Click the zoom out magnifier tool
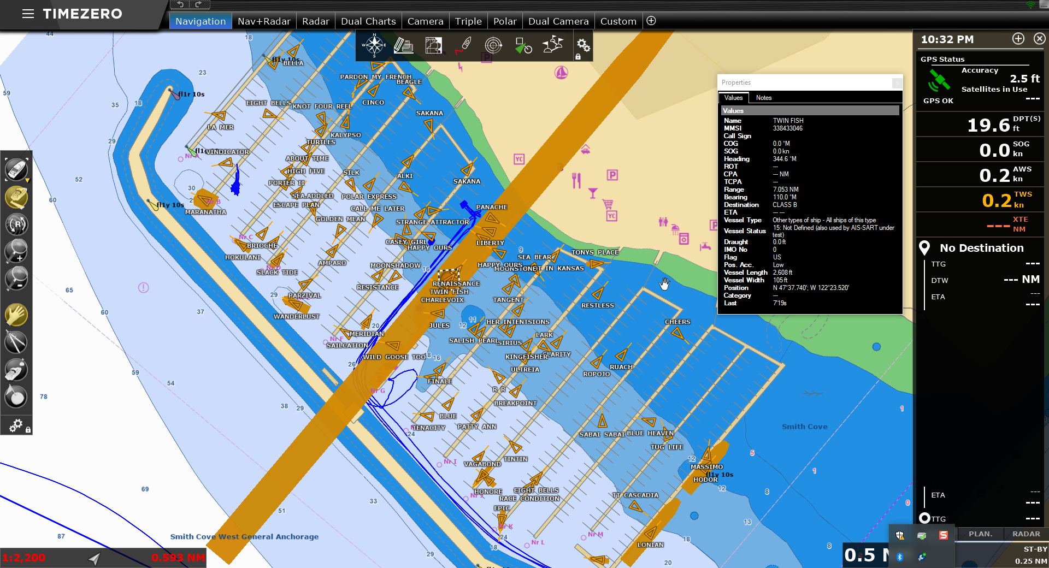Viewport: 1049px width, 568px height. 16,279
